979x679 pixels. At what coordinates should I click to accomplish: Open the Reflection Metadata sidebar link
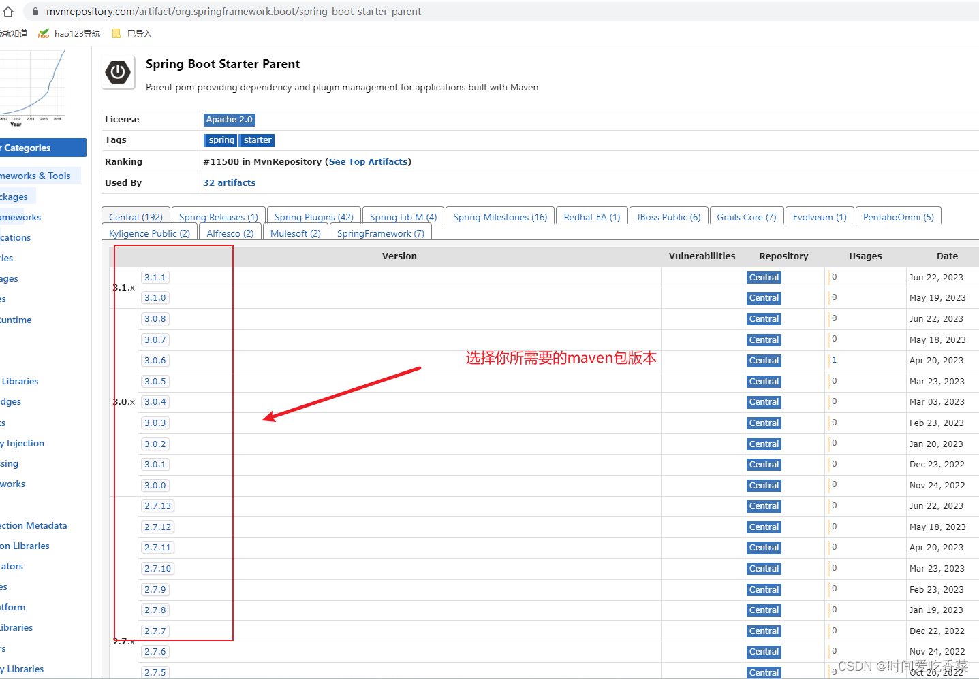[33, 526]
